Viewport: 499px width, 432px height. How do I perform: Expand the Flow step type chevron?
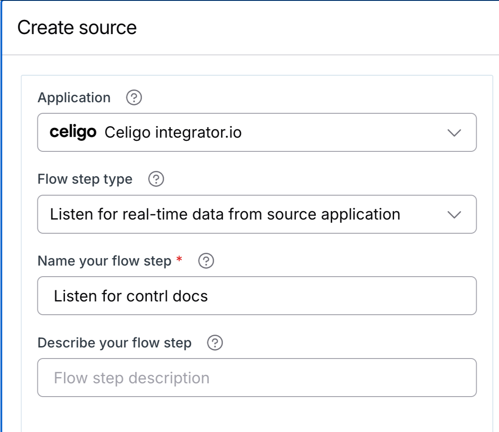[x=454, y=215]
